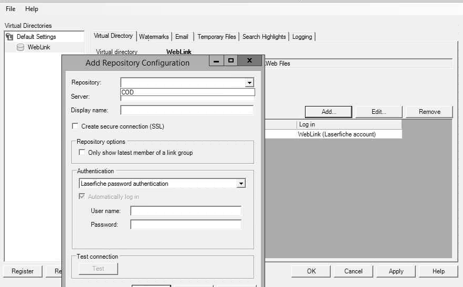This screenshot has height=287, width=463.
Task: Maximize the Add Repository Configuration dialog
Action: point(230,61)
